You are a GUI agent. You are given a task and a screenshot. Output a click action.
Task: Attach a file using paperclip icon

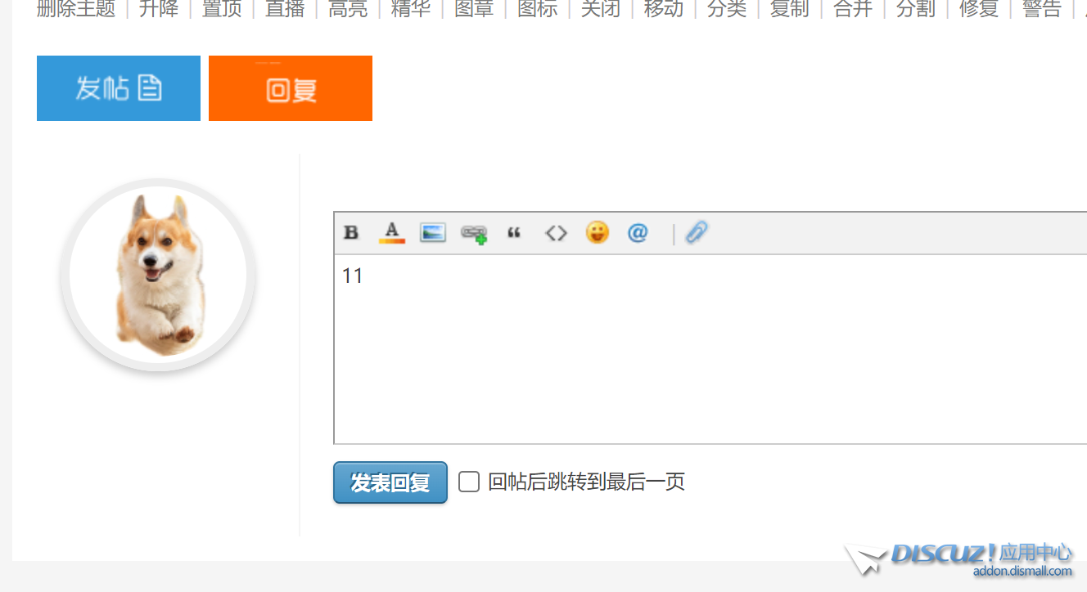click(x=696, y=233)
